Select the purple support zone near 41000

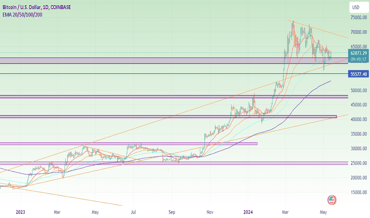coord(168,117)
